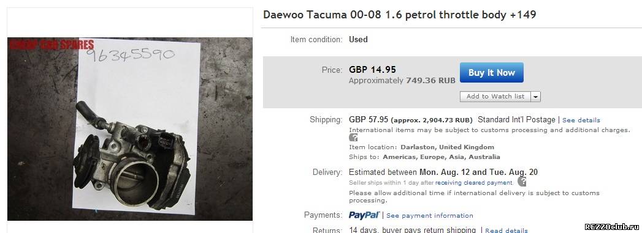This screenshot has height=233, width=642.
Task: Click the PayPal logo
Action: click(x=364, y=215)
